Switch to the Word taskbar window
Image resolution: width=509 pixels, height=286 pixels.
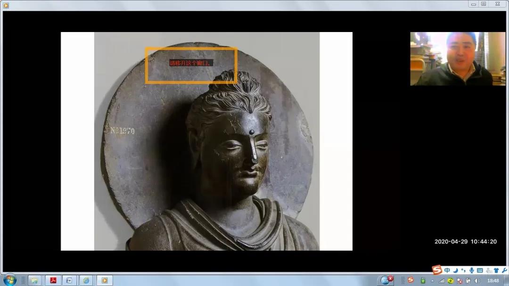(x=69, y=280)
